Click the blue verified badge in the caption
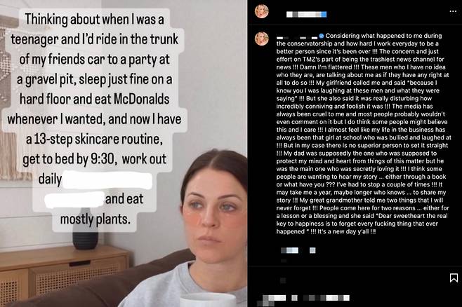 pyautogui.click(x=322, y=36)
